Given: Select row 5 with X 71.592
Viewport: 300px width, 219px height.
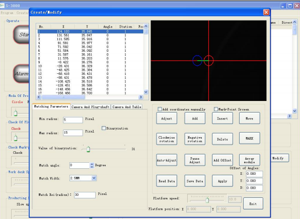Looking at the screenshot, I should coord(90,47).
